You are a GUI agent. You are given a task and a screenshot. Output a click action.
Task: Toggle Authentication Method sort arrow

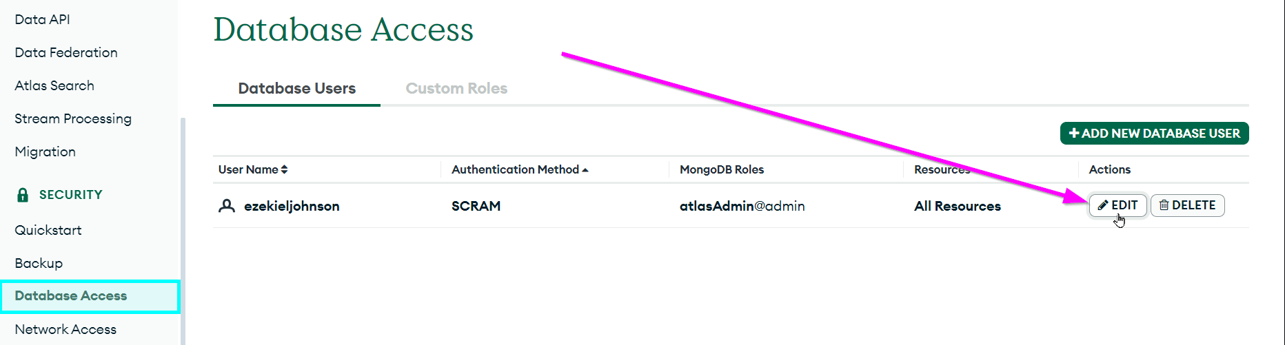(585, 169)
